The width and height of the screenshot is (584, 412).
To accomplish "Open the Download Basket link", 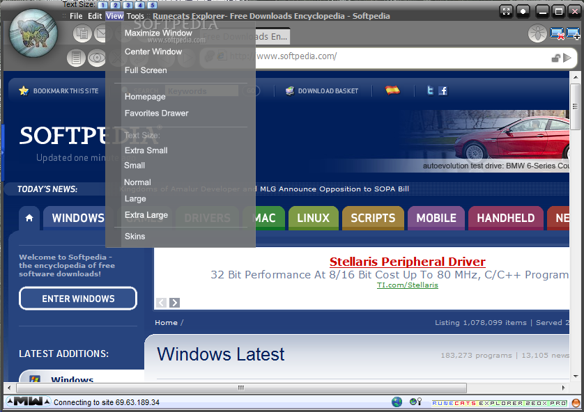I will click(322, 90).
